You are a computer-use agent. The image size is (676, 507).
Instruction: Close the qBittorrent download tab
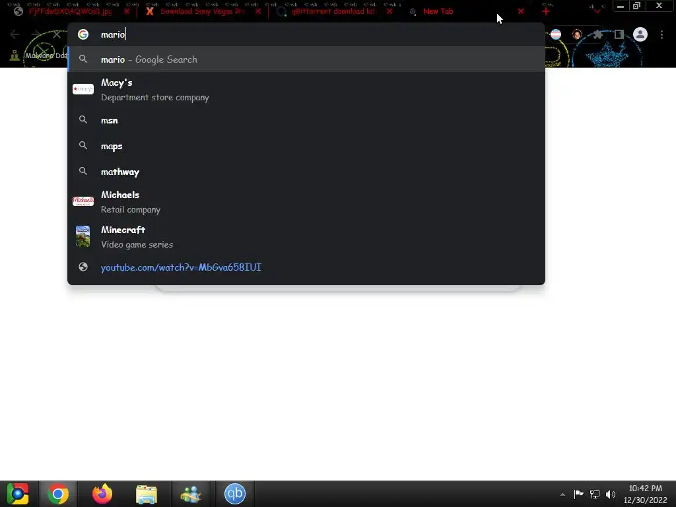[x=389, y=12]
